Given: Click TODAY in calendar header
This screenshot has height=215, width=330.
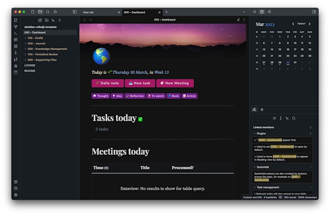Looking at the screenshot, I should tap(301, 24).
